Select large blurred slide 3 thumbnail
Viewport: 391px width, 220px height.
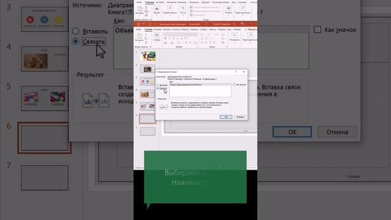tap(45, 19)
